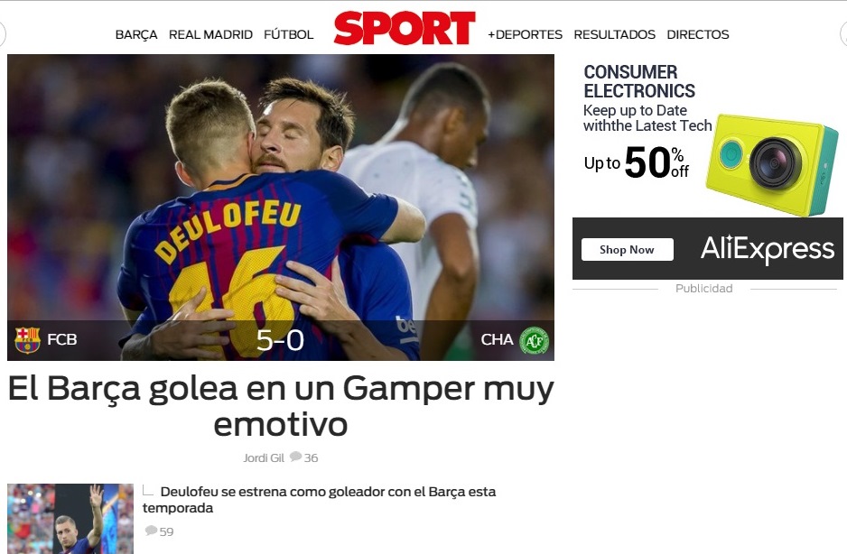The width and height of the screenshot is (847, 554).
Task: Expand the +DEPORTES menu
Action: click(x=525, y=34)
